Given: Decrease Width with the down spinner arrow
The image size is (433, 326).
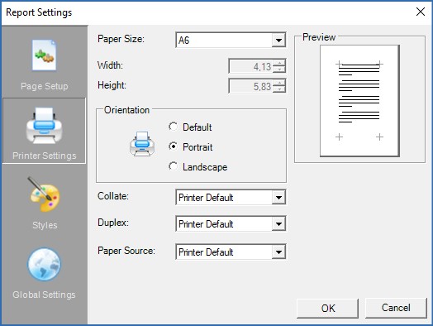Looking at the screenshot, I should [279, 70].
